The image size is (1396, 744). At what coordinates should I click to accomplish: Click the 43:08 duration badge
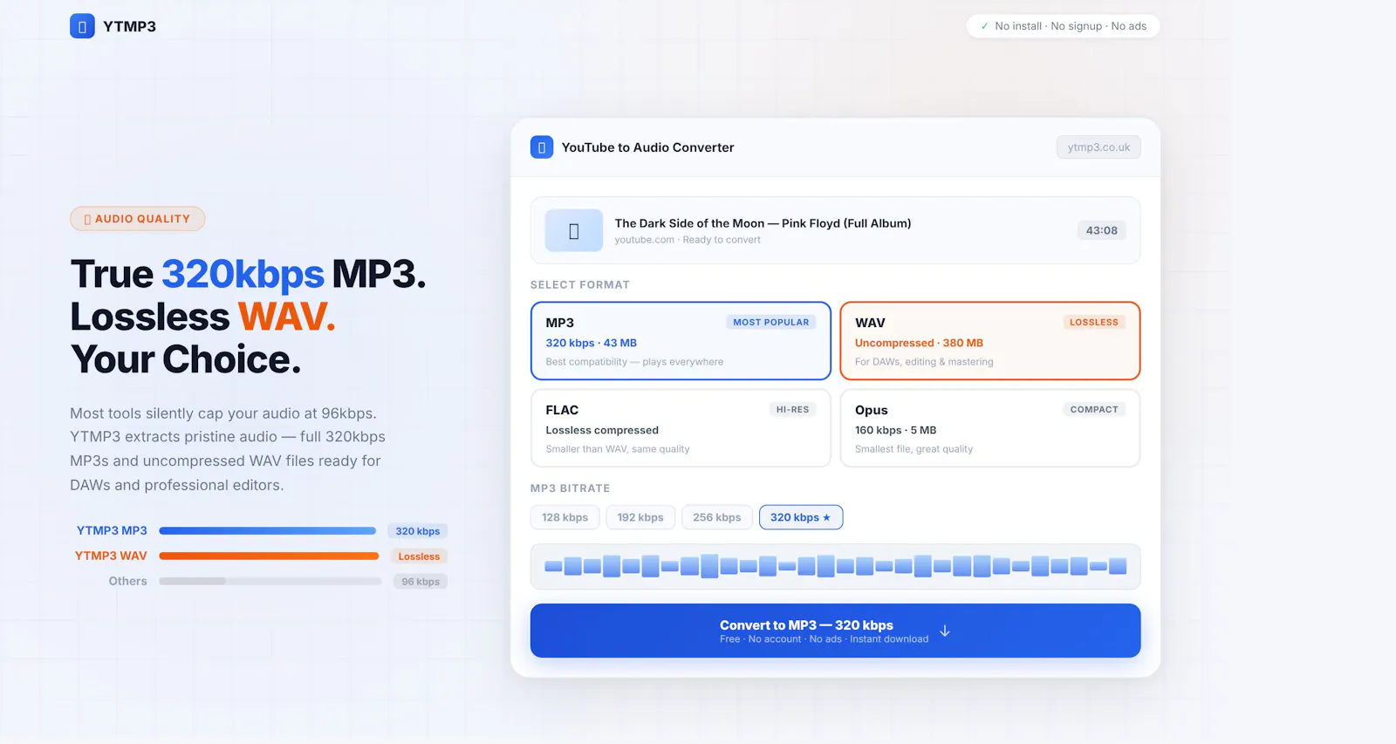pos(1102,230)
